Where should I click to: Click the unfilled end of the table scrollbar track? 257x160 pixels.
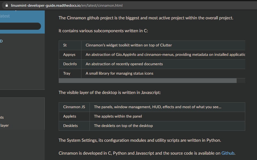click(x=241, y=81)
